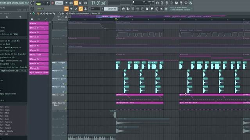250x140 pixels.
Task: Open the Playlist view icon
Action: (123, 9)
